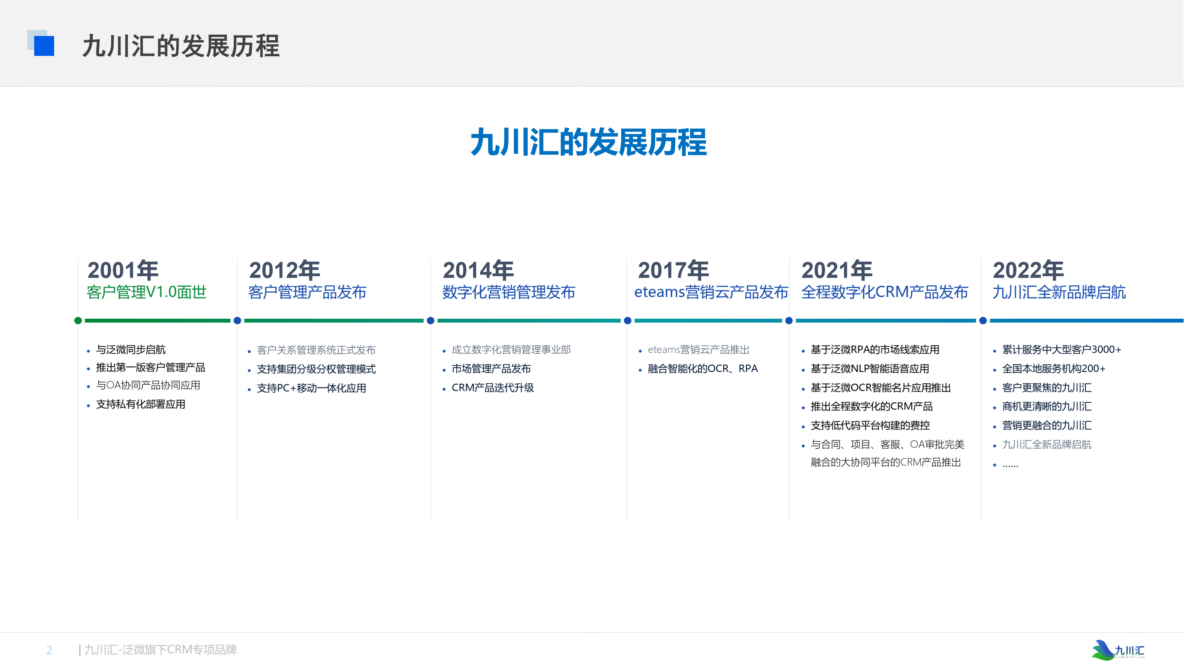Click the bullet 推出第一版客户管理产品

(x=151, y=368)
